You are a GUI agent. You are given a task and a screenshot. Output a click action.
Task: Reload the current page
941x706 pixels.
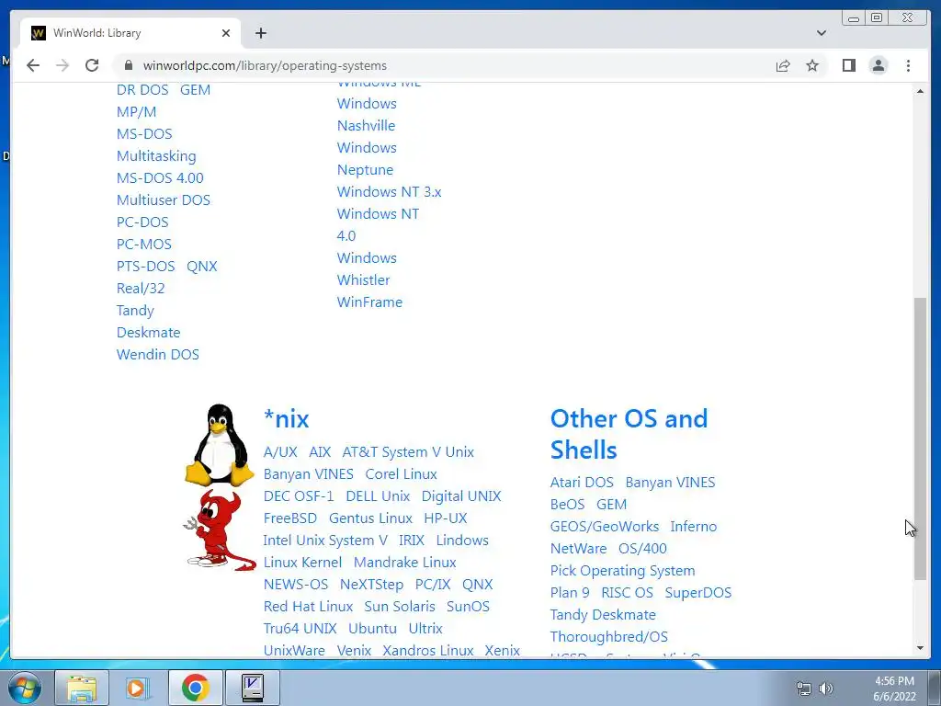pyautogui.click(x=92, y=65)
